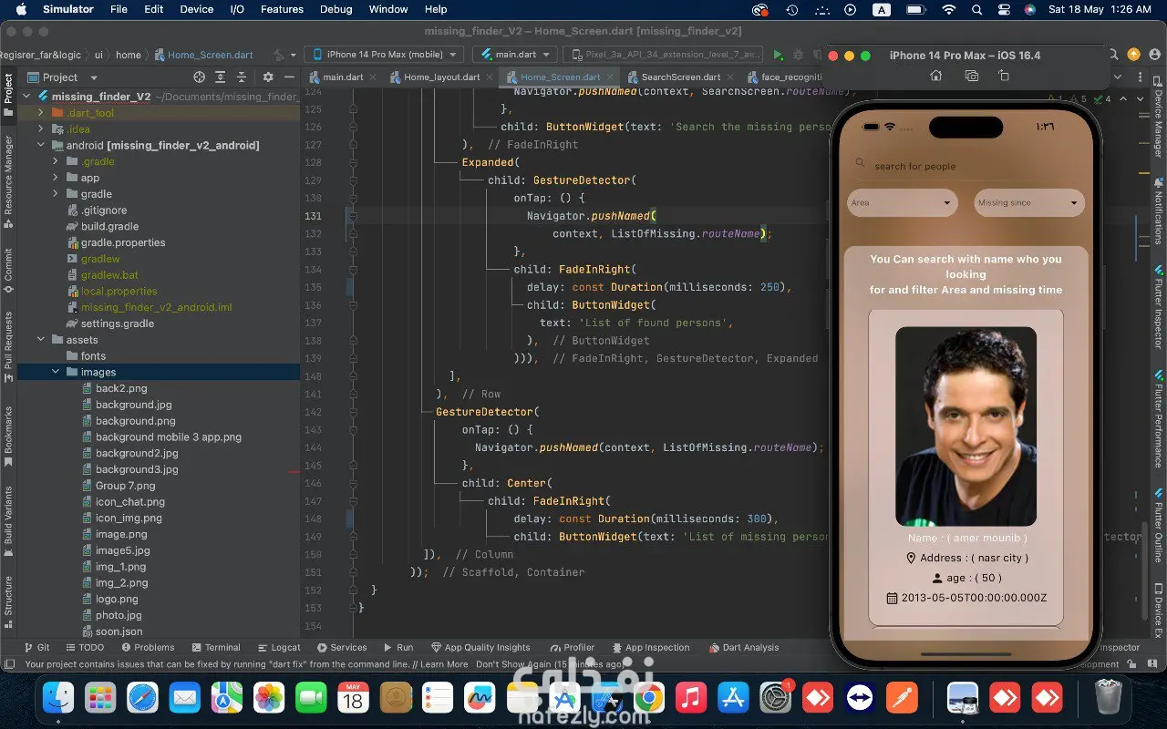
Task: Open the Flutter Outline side panel
Action: tap(1159, 528)
